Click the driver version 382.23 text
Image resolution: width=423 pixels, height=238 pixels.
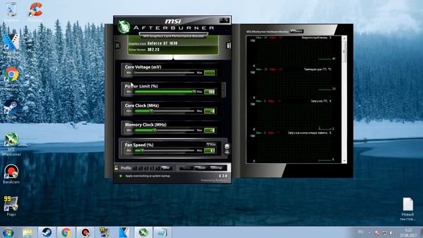pos(153,50)
